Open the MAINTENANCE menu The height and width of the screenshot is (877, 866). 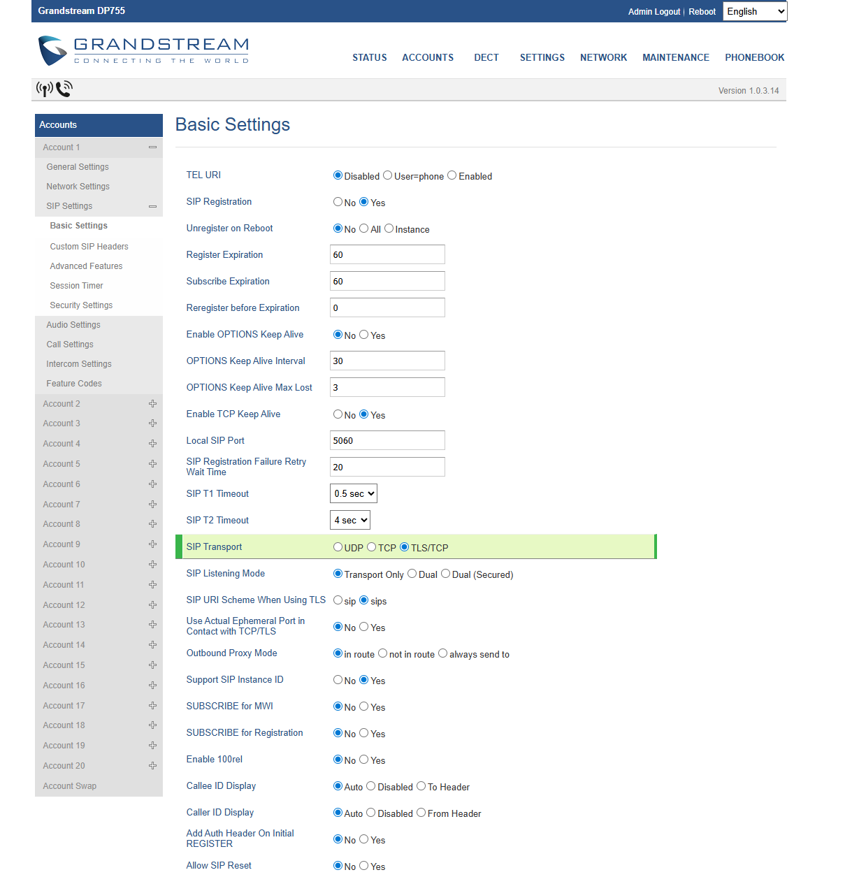tap(675, 57)
